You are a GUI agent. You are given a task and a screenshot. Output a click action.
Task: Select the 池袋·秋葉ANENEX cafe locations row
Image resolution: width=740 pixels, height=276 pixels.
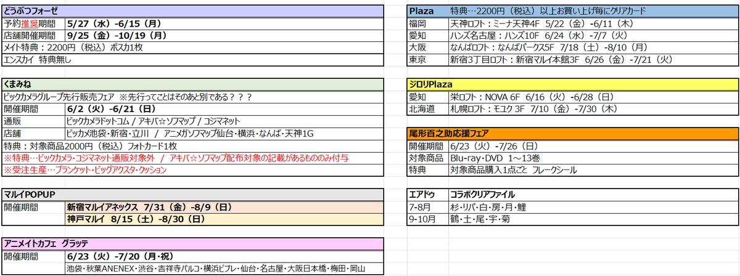click(x=225, y=267)
